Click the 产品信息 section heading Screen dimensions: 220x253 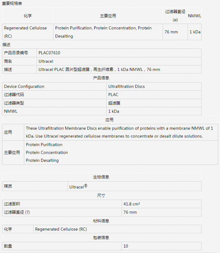coord(101,78)
